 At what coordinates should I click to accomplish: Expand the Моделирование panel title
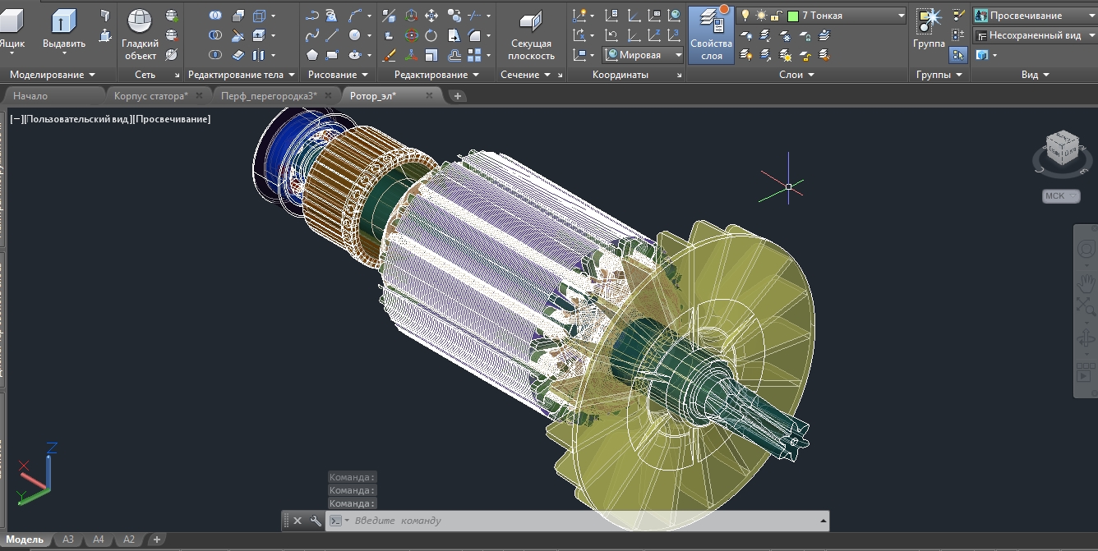(x=53, y=75)
